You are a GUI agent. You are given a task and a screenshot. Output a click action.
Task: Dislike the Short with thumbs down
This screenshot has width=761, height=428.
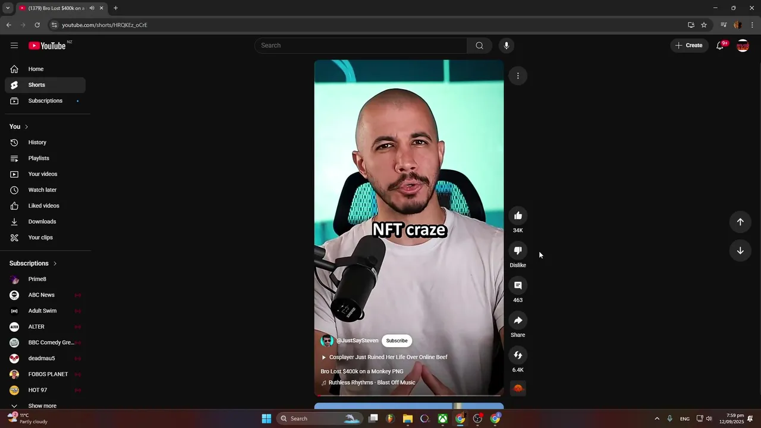click(518, 250)
